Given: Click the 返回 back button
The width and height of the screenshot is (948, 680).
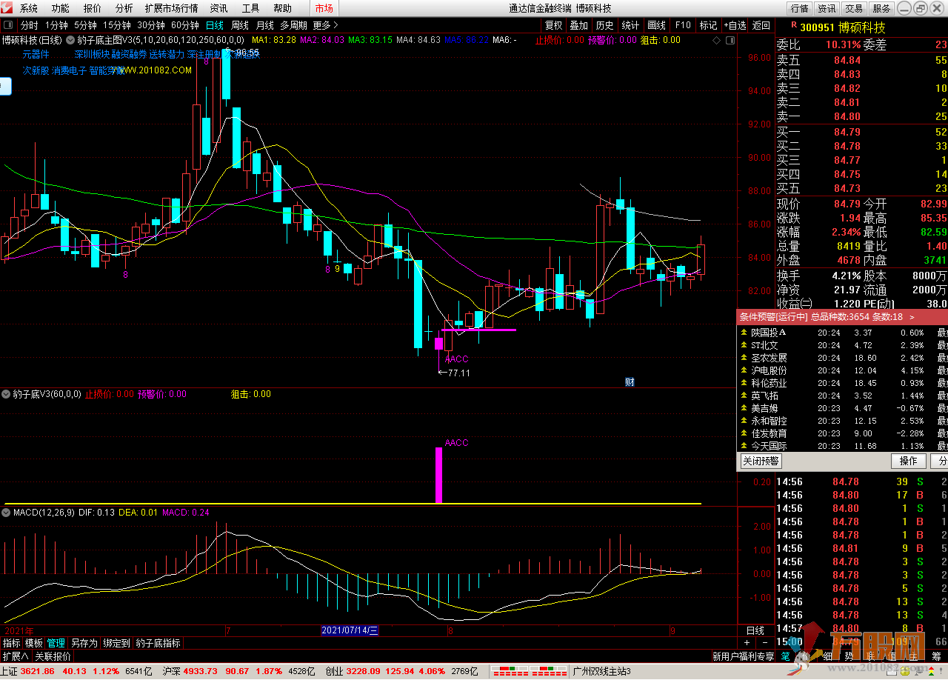Looking at the screenshot, I should [761, 25].
